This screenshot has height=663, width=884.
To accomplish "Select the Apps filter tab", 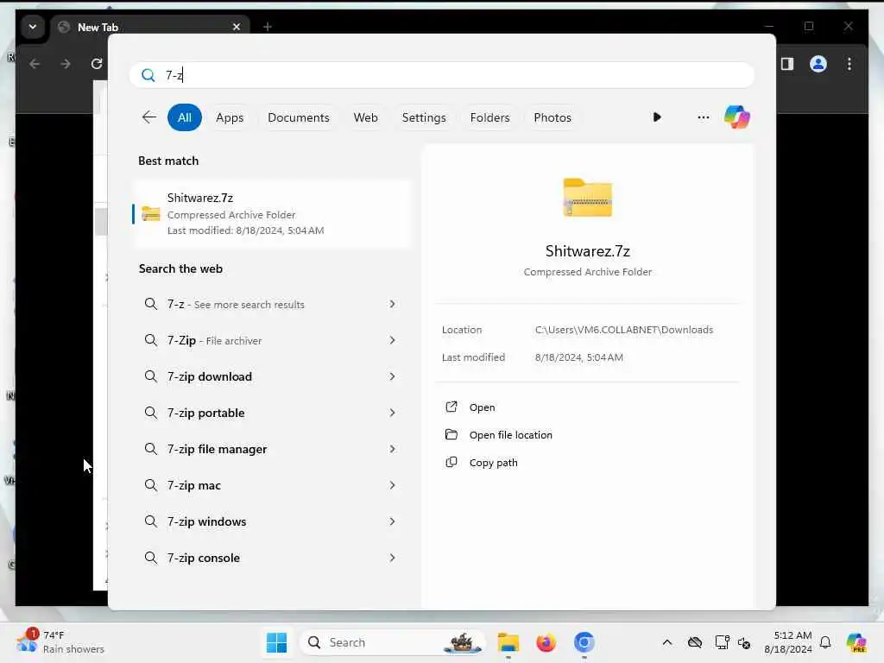I will click(230, 117).
